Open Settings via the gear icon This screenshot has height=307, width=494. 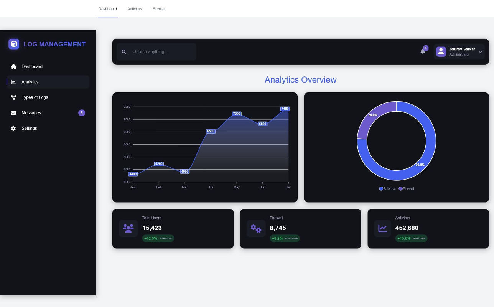click(13, 129)
